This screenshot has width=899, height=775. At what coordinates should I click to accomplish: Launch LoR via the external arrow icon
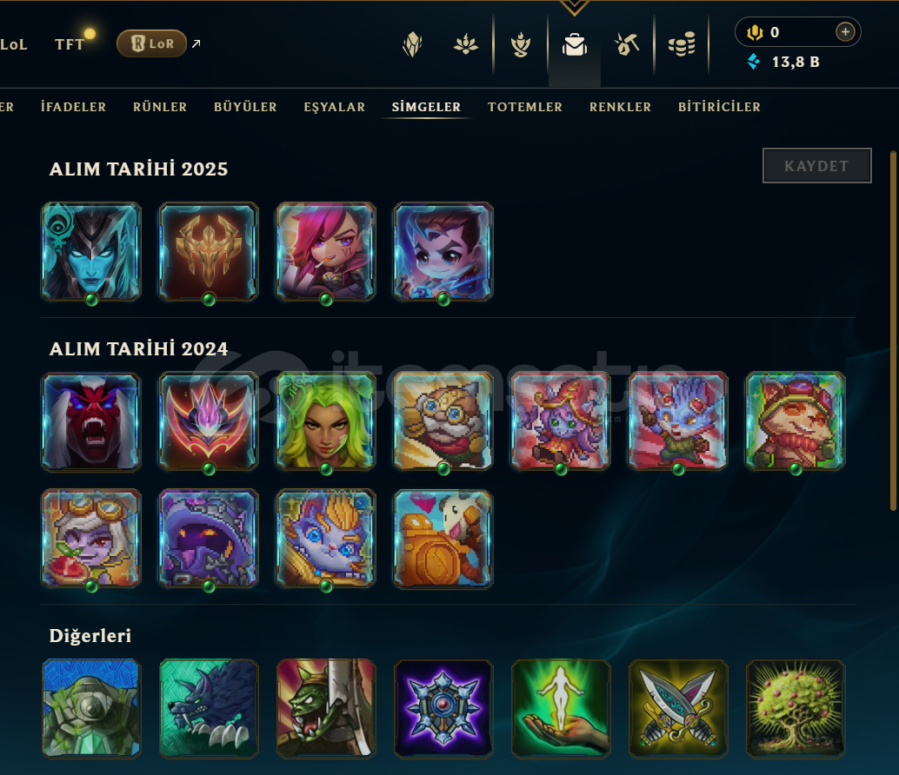click(196, 43)
